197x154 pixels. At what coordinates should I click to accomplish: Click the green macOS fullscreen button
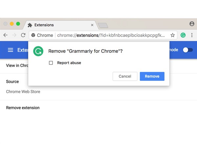point(18,24)
